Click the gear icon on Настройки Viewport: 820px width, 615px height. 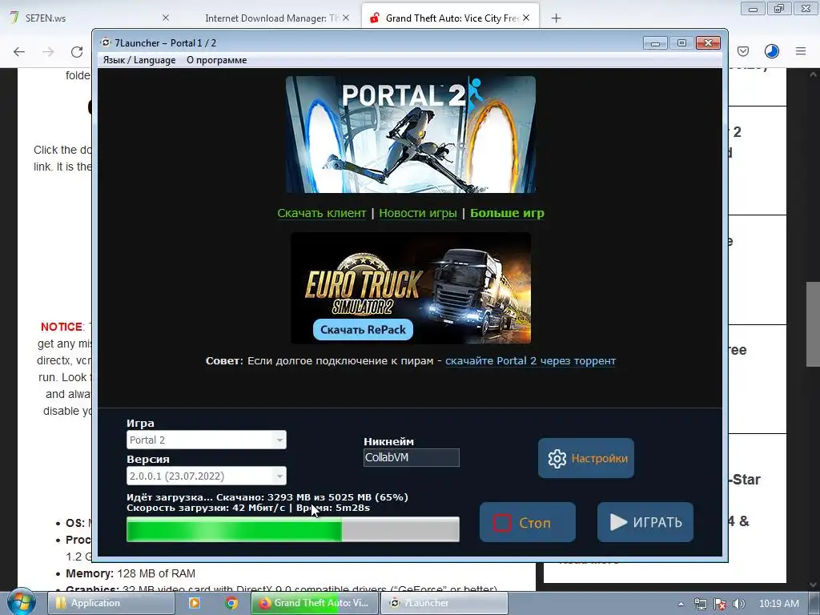pos(557,459)
